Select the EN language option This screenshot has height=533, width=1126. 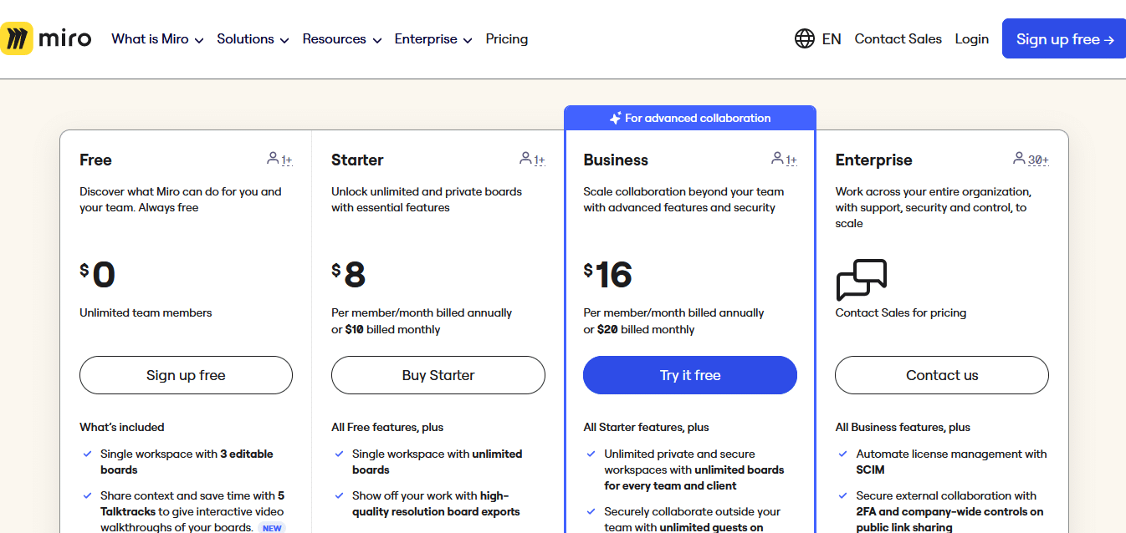(832, 39)
